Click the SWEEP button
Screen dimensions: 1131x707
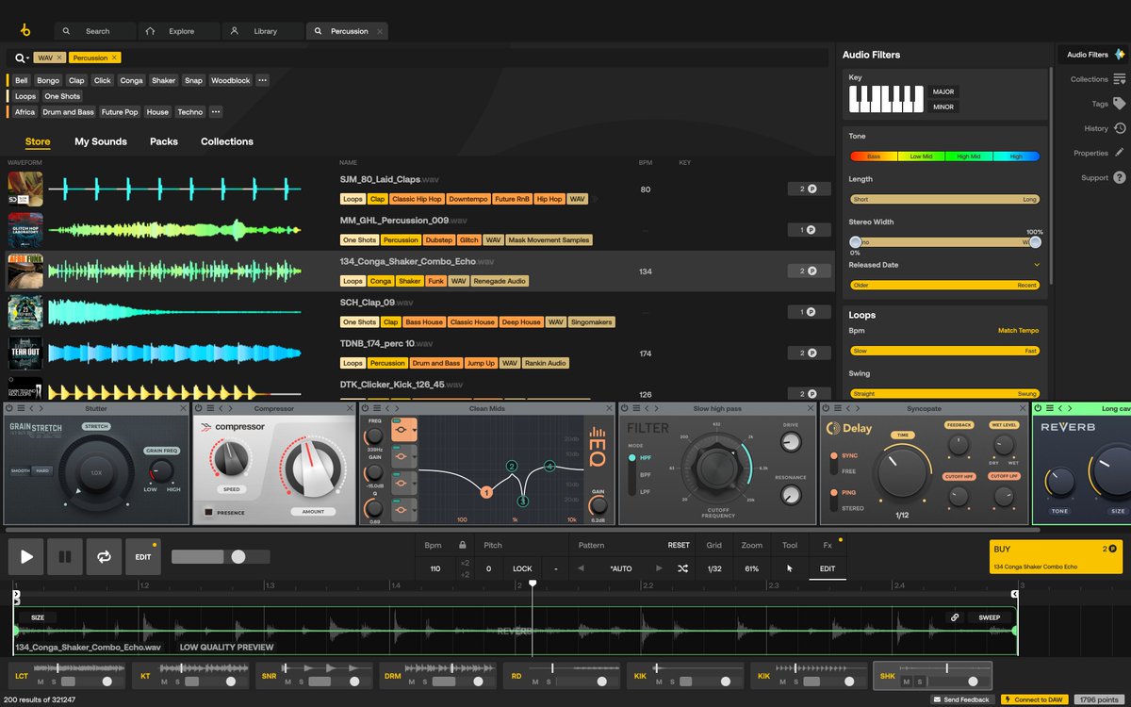(990, 617)
